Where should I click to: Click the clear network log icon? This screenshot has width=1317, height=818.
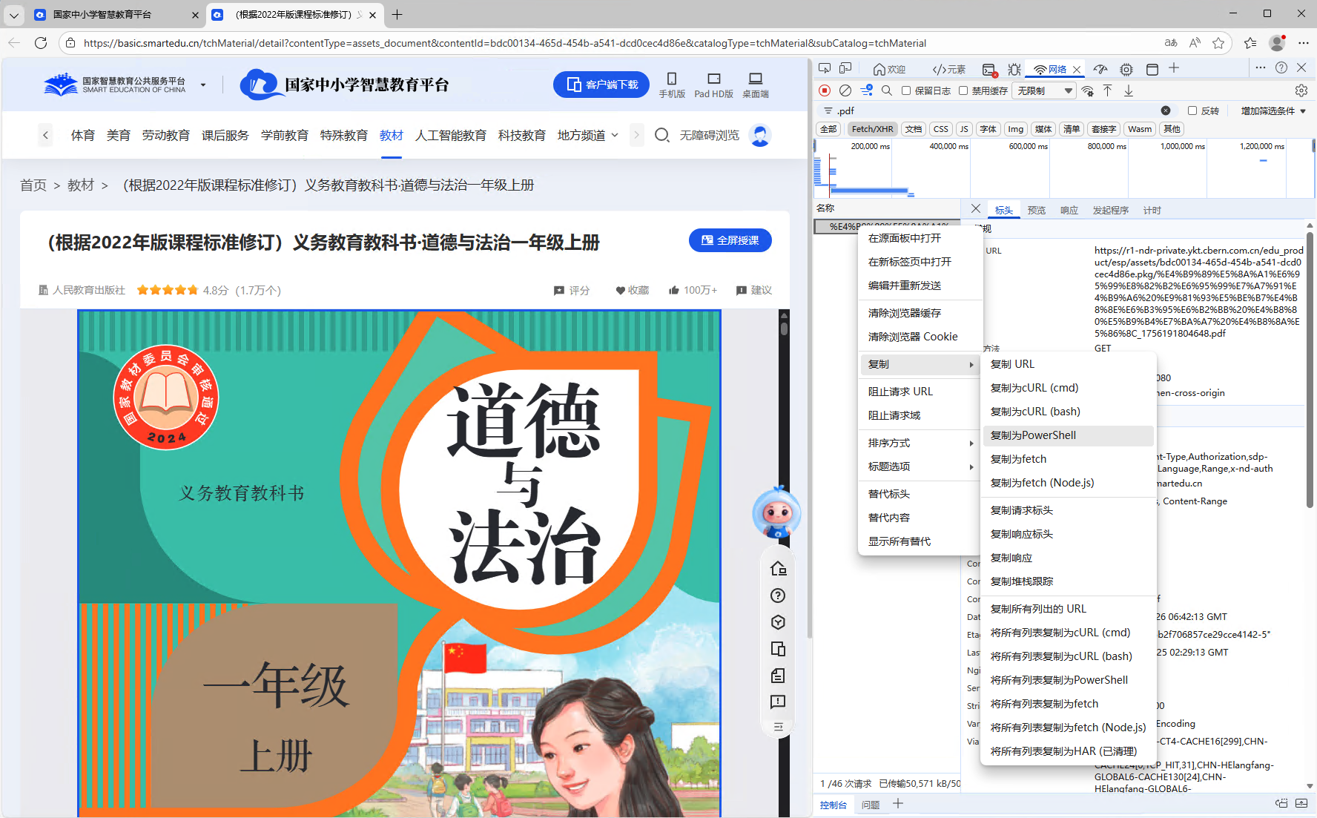point(845,90)
